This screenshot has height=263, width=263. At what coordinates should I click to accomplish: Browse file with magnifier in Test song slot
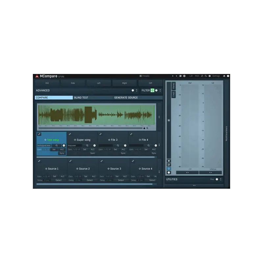[x=57, y=146]
